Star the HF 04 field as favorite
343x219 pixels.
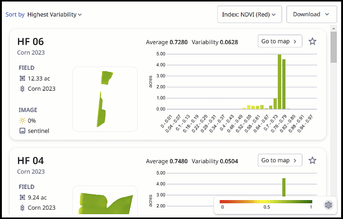[312, 160]
